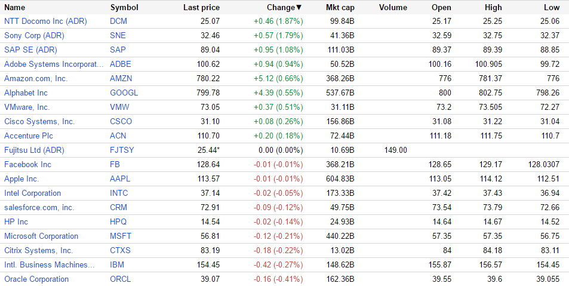The image size is (569, 286).
Task: Sort by the Symbol column header
Action: 124,8
